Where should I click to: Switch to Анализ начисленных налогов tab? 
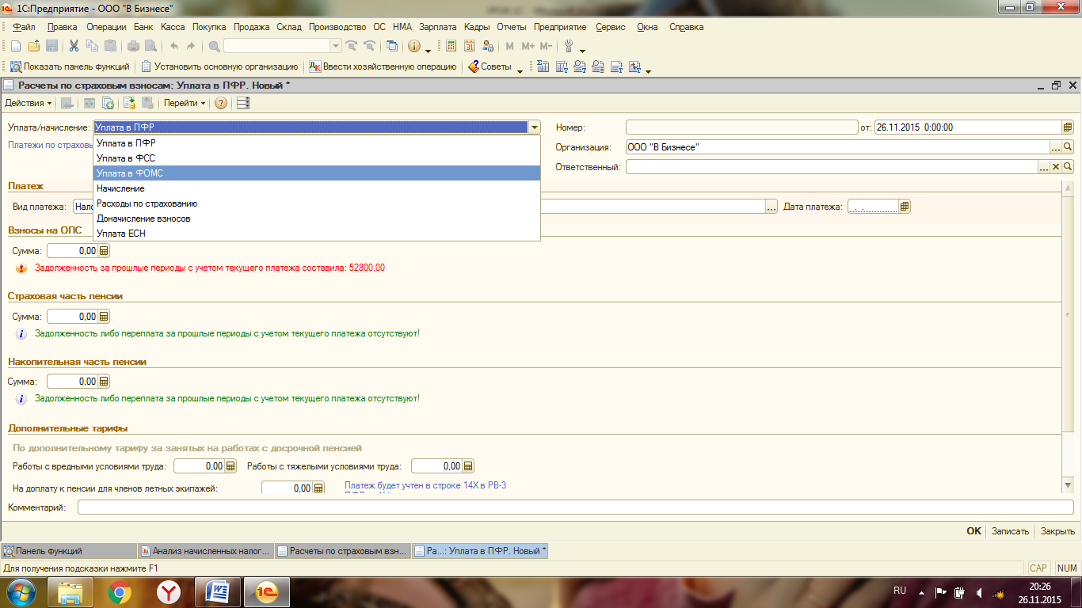click(x=206, y=551)
